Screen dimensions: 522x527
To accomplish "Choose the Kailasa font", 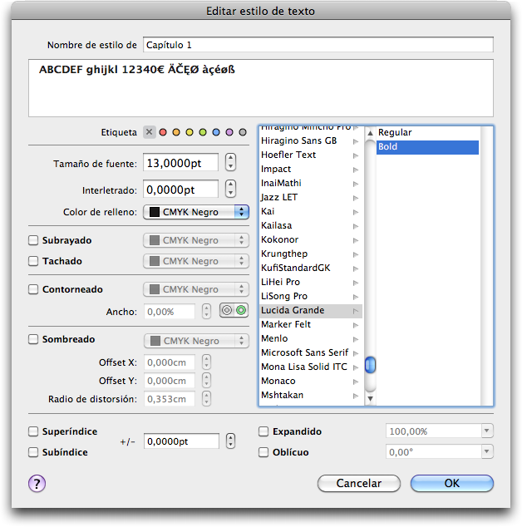I will [311, 225].
